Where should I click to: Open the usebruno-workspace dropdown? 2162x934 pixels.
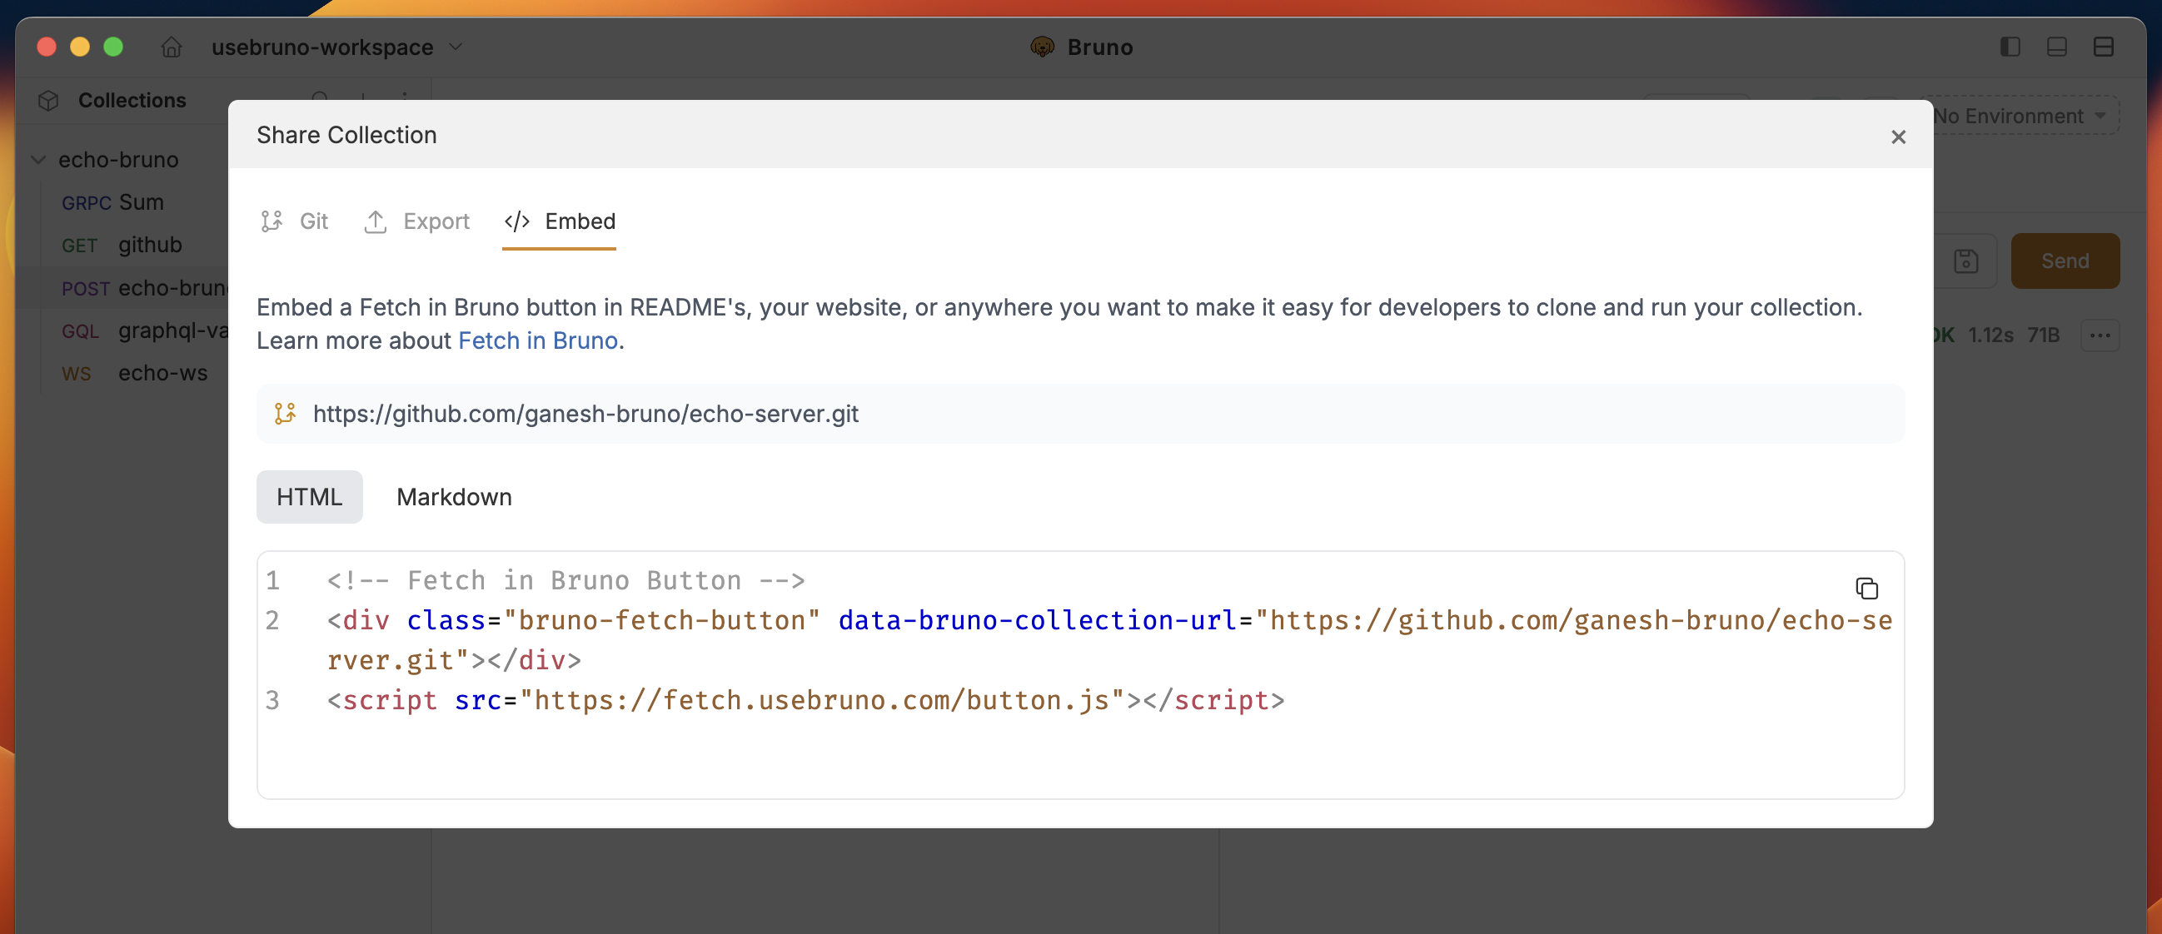click(x=336, y=47)
